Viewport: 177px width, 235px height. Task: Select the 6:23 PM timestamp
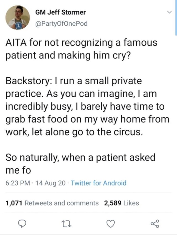pyautogui.click(x=17, y=183)
